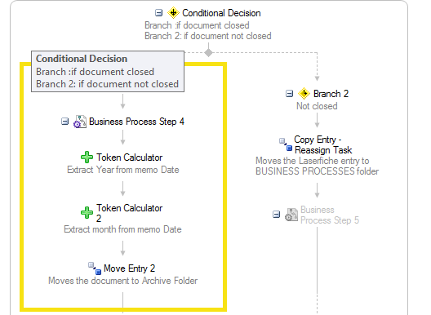Click the Branch 2 yellow diamond icon
Viewport: 431px width, 315px height.
click(304, 94)
